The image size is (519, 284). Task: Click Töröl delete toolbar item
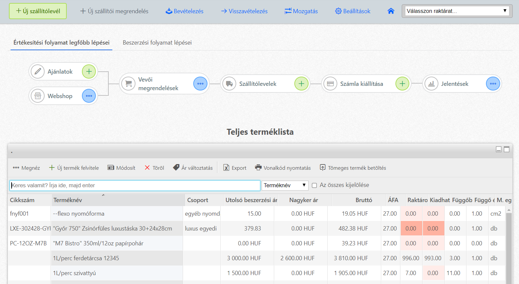[154, 168]
